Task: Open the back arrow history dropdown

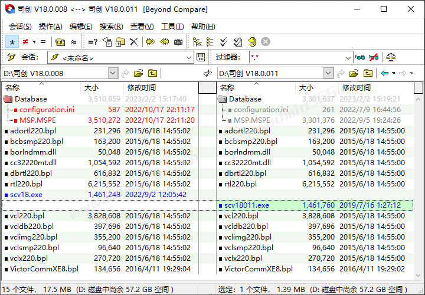Action: click(x=394, y=73)
